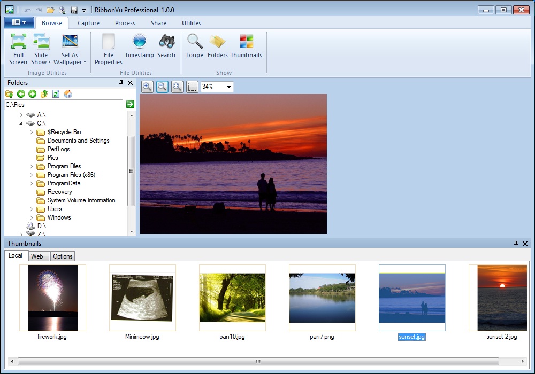The image size is (535, 374).
Task: Go to home folder
Action: tap(68, 94)
